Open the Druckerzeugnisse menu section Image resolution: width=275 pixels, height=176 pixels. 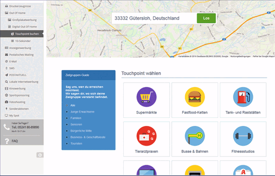(22, 6)
